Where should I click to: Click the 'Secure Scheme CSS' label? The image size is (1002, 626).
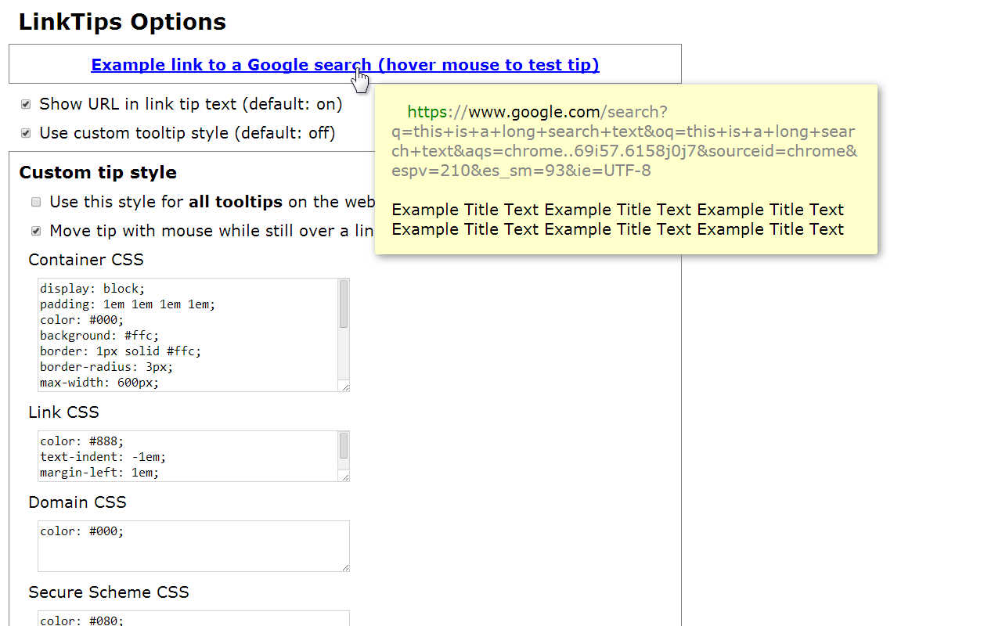(x=109, y=592)
